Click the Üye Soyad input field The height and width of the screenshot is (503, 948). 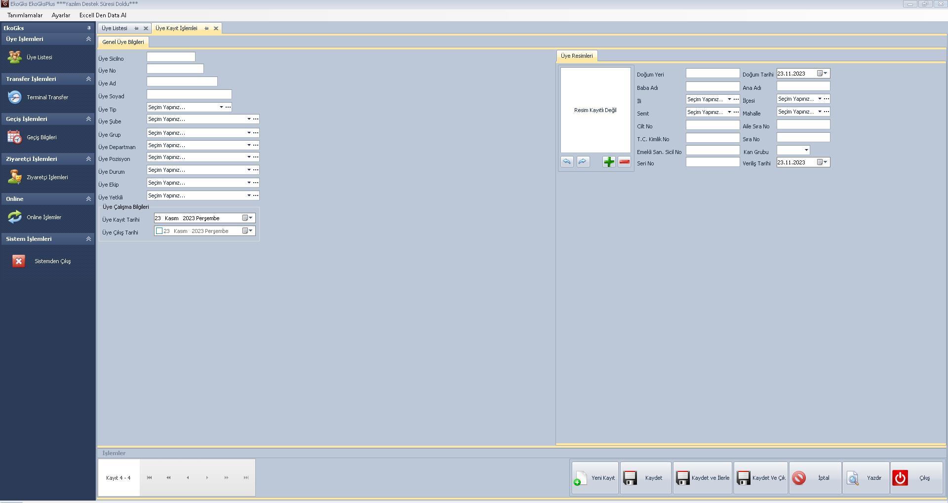point(189,94)
